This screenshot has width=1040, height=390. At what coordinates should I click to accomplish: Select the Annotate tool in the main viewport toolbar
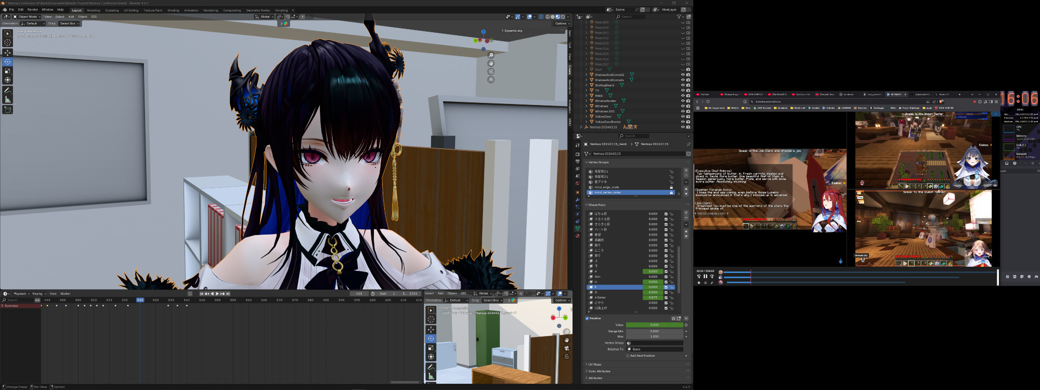click(x=8, y=90)
